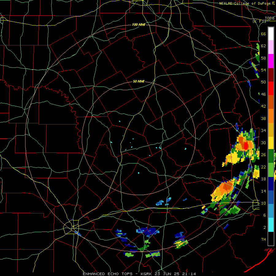Click the dark green legend swatch
Image resolution: width=276 pixels, height=276 pixels.
(271, 156)
